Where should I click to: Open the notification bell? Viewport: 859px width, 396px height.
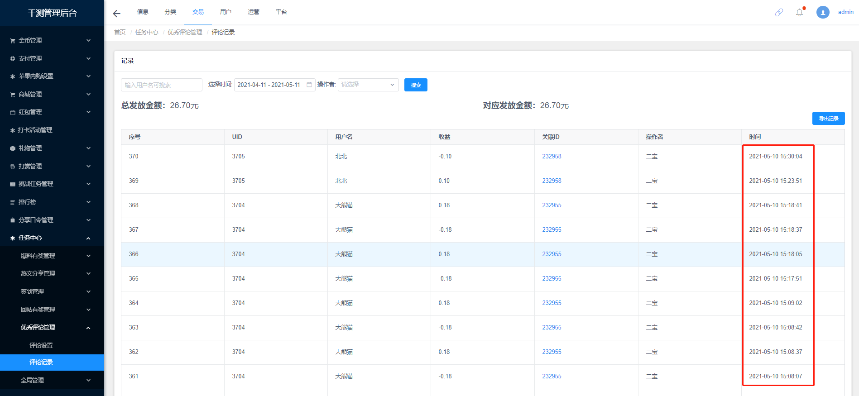[800, 12]
